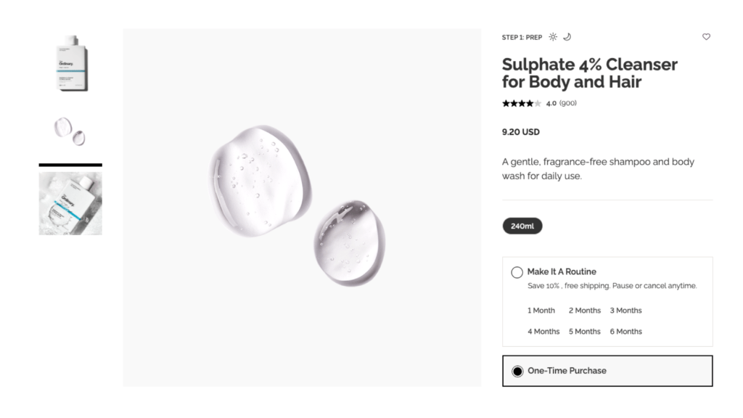The image size is (743, 418).
Task: Click the STEP 1: PREP label
Action: click(x=522, y=37)
